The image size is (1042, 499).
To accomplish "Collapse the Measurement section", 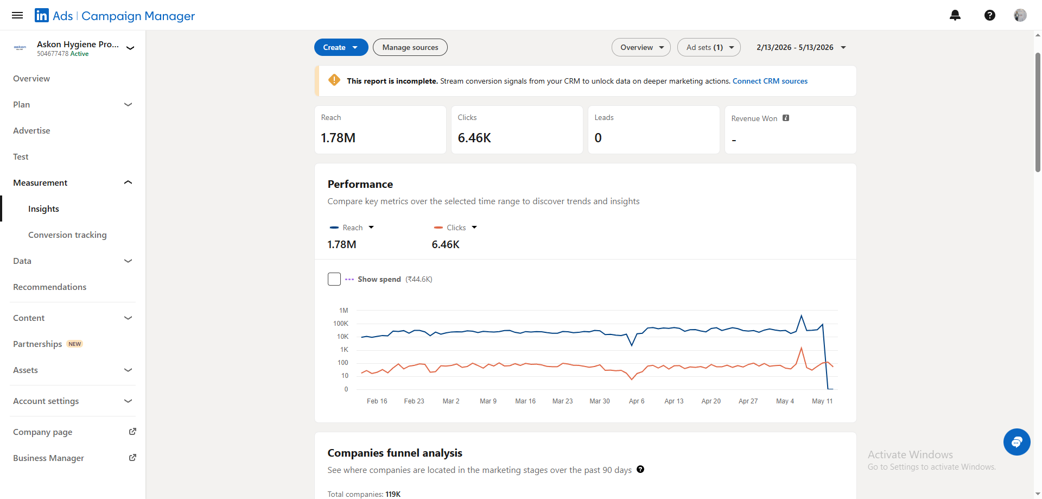I will point(128,182).
